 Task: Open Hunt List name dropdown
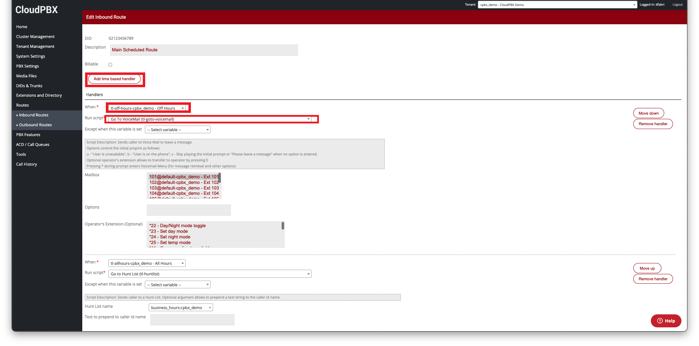[181, 308]
